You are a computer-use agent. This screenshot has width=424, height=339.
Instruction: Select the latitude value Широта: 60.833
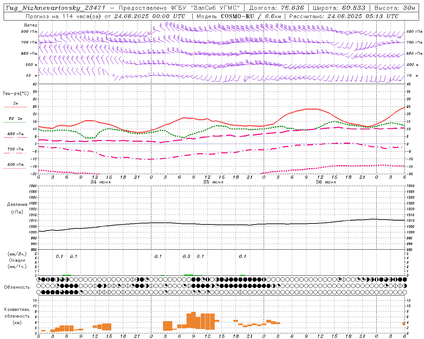coord(339,8)
